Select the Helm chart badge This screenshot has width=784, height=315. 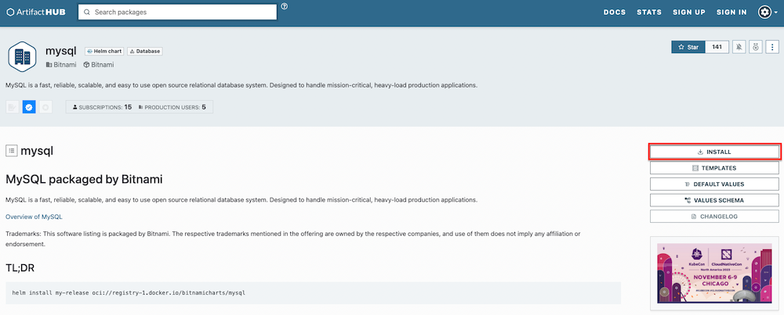click(x=104, y=51)
